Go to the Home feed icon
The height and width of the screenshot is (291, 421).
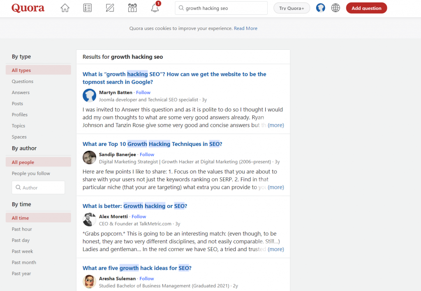65,8
